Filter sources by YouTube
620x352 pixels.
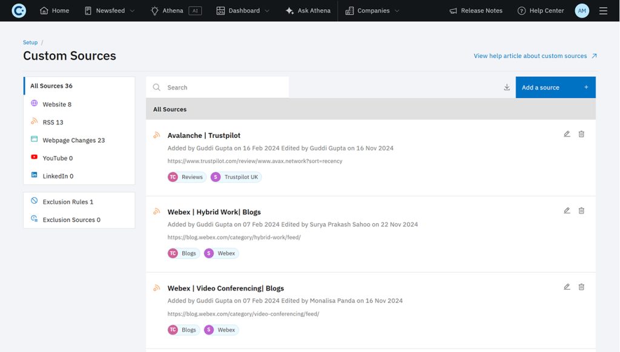(x=58, y=157)
